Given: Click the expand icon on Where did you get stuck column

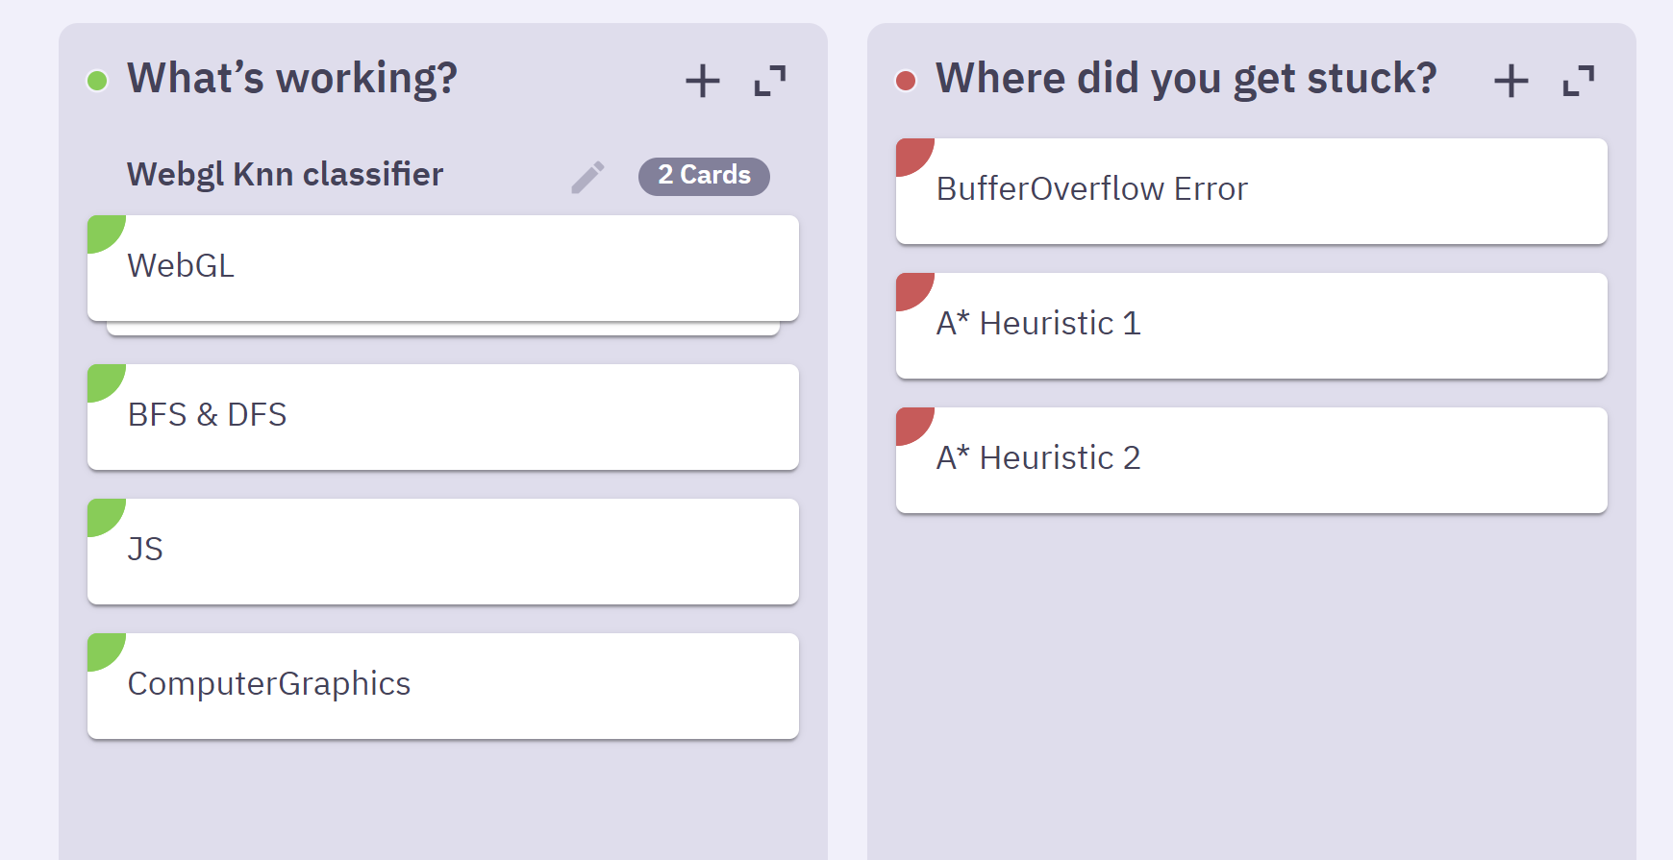Looking at the screenshot, I should [x=1578, y=82].
